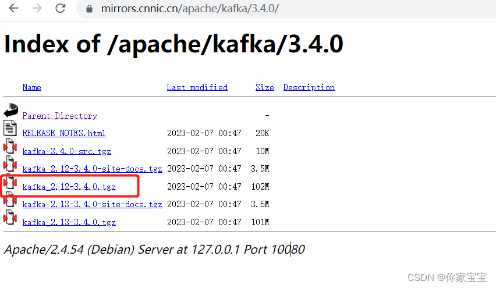Sort the listing by Description
The image size is (496, 288).
click(309, 87)
